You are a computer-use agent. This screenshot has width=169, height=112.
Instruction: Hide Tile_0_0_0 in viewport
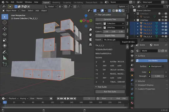pos(163,23)
